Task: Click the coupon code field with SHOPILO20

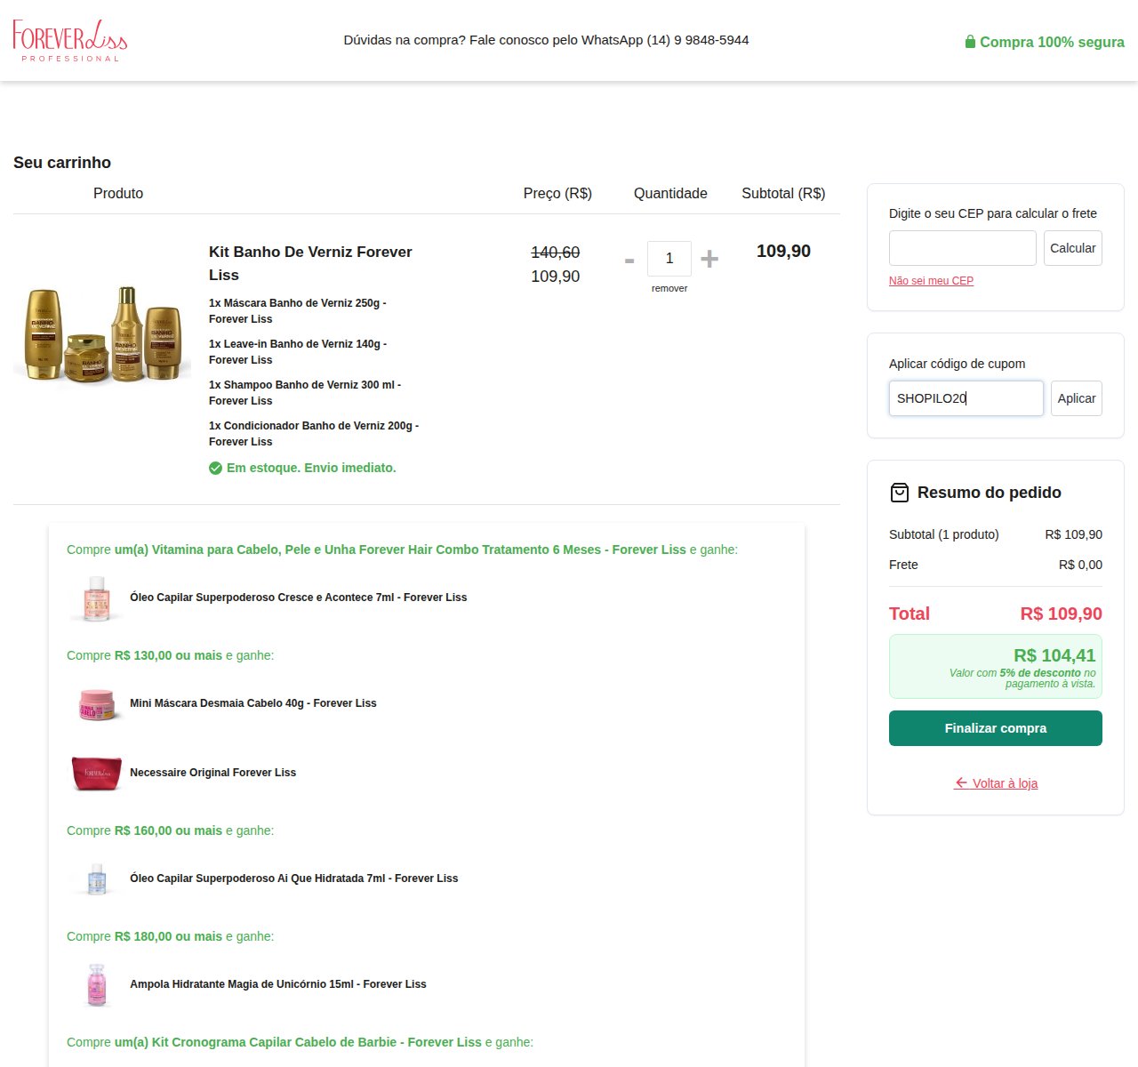Action: click(966, 398)
